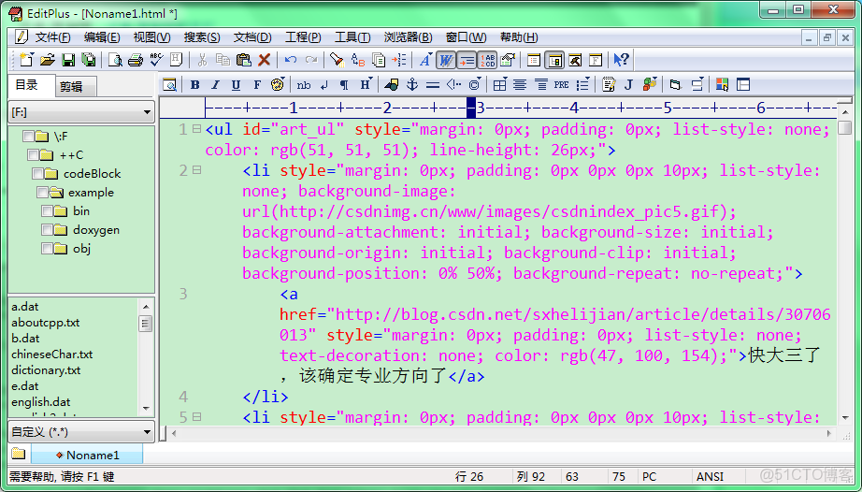Open Print Preview from toolbar

[115, 59]
